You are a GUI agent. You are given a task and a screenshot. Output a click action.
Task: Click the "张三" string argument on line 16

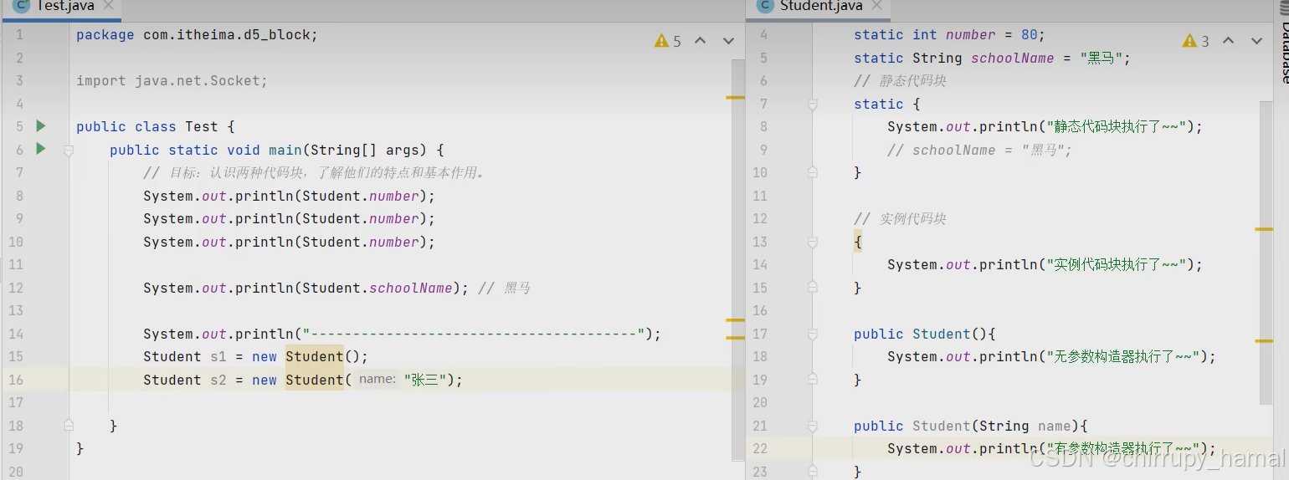pos(425,380)
